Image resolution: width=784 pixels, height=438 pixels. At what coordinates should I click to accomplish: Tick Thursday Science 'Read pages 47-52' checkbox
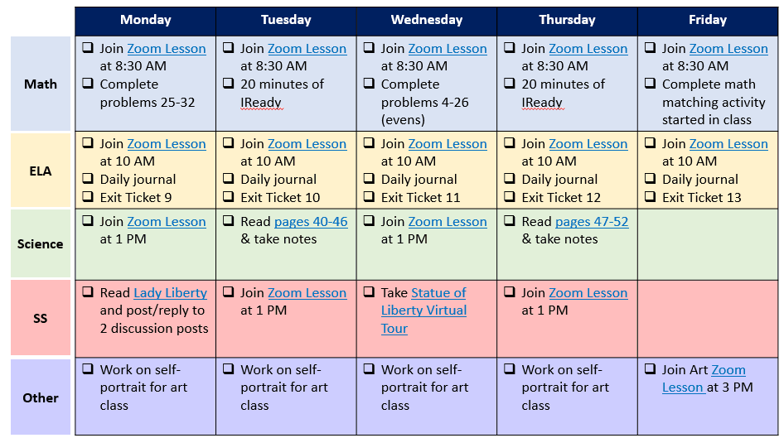[x=510, y=221]
